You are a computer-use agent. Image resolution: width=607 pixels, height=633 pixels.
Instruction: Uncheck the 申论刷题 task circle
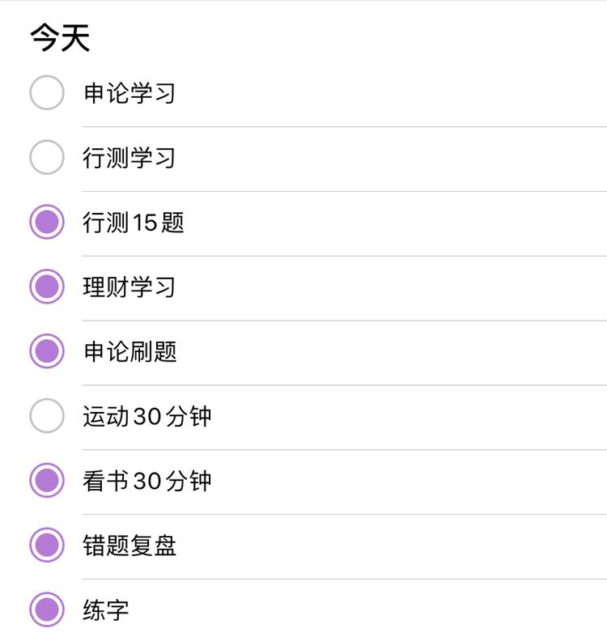47,350
